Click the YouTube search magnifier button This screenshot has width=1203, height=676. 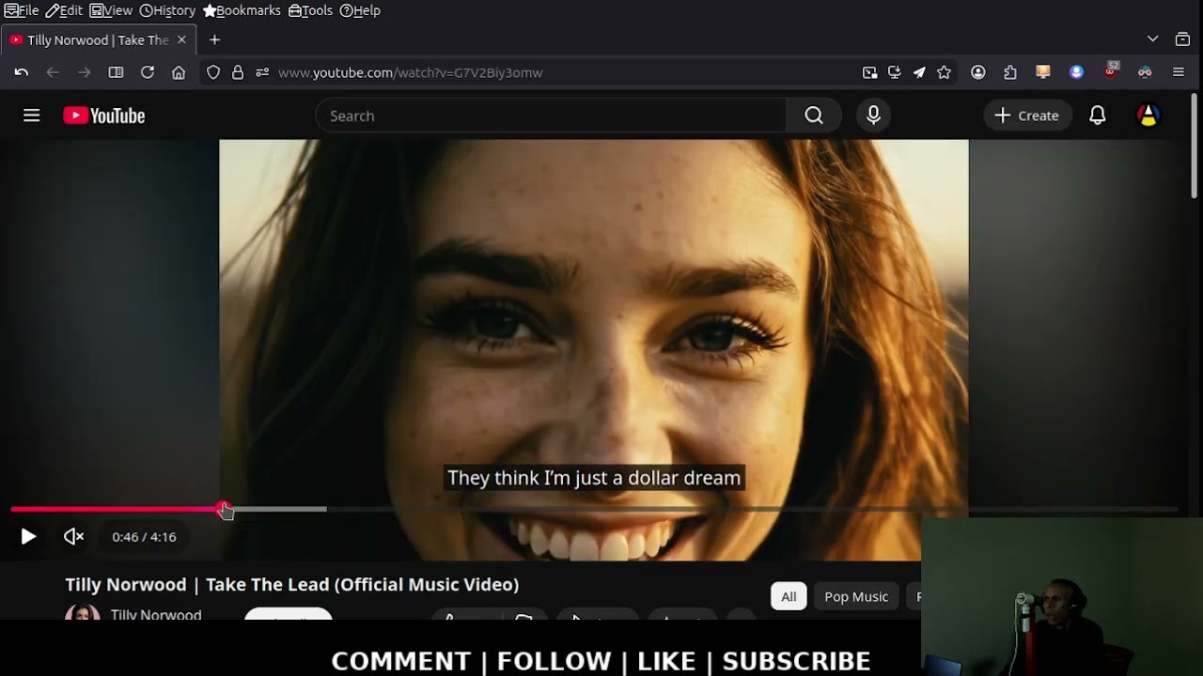coord(814,115)
